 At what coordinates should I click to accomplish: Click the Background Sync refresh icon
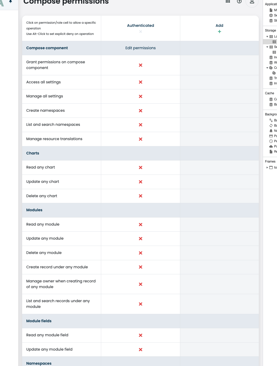pos(271,125)
